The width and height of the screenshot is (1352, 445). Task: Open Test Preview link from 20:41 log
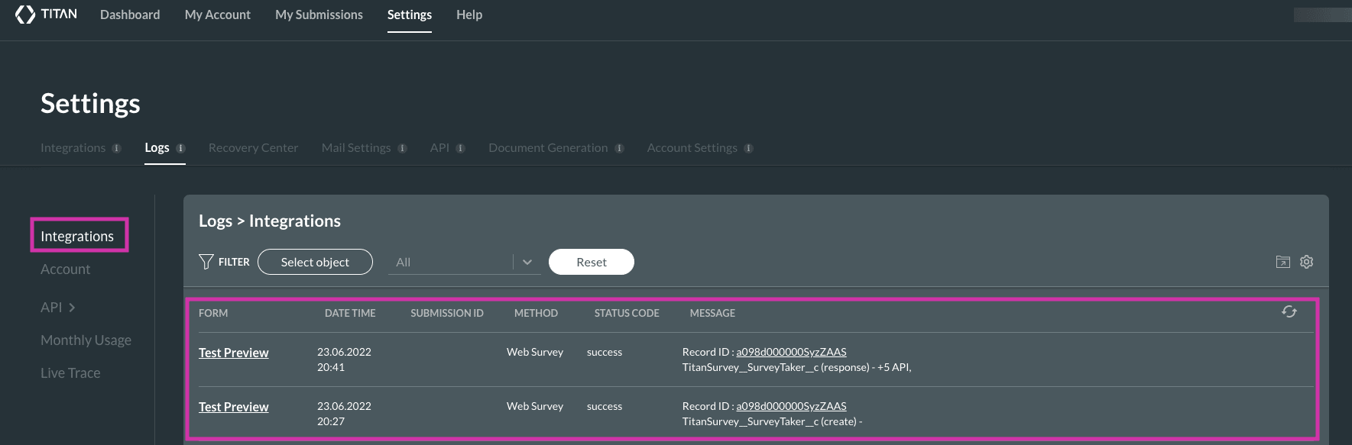[x=233, y=353]
